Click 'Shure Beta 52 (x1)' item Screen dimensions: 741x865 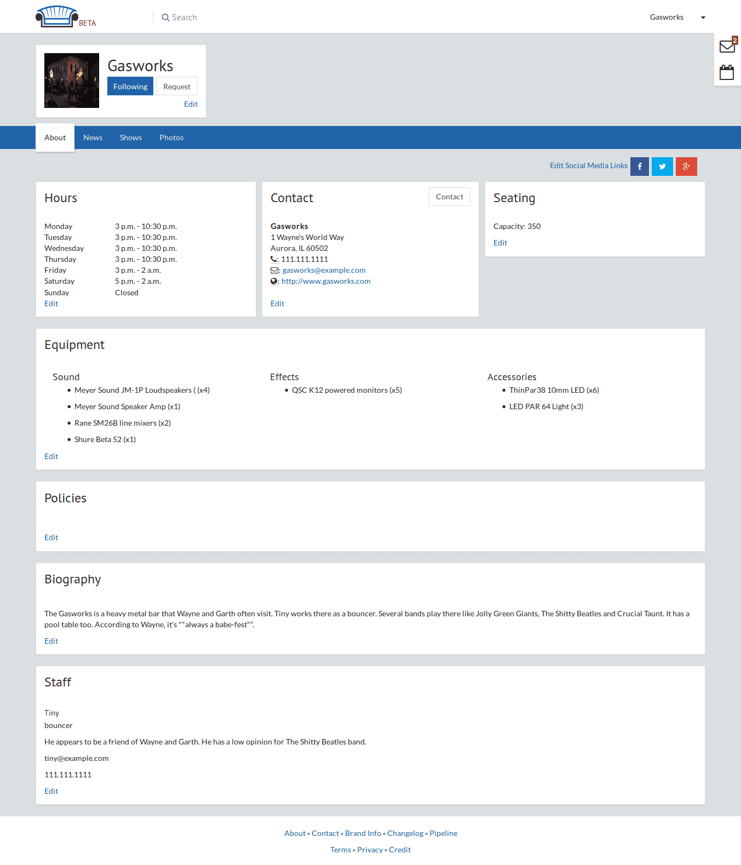click(x=105, y=439)
